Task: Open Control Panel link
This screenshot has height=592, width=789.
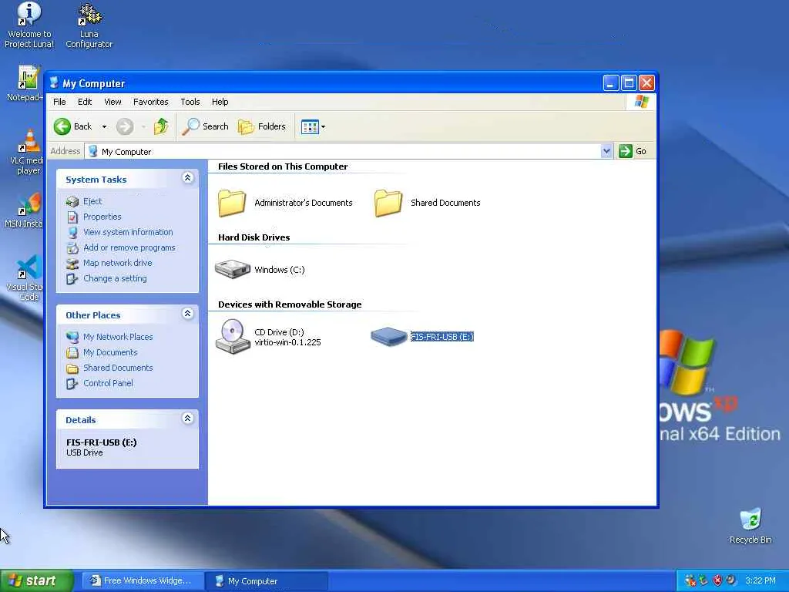Action: coord(108,383)
